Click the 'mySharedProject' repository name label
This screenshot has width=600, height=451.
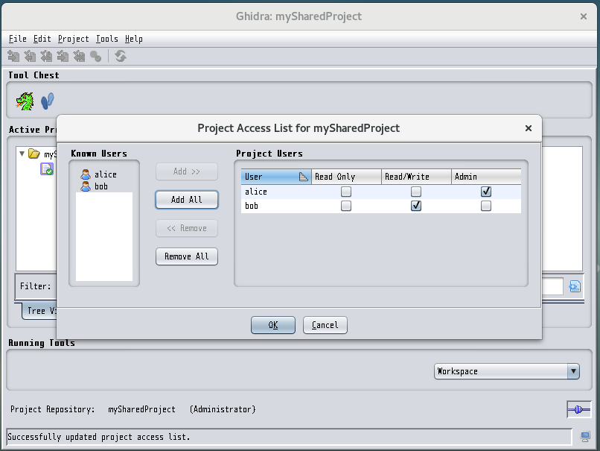click(x=141, y=409)
